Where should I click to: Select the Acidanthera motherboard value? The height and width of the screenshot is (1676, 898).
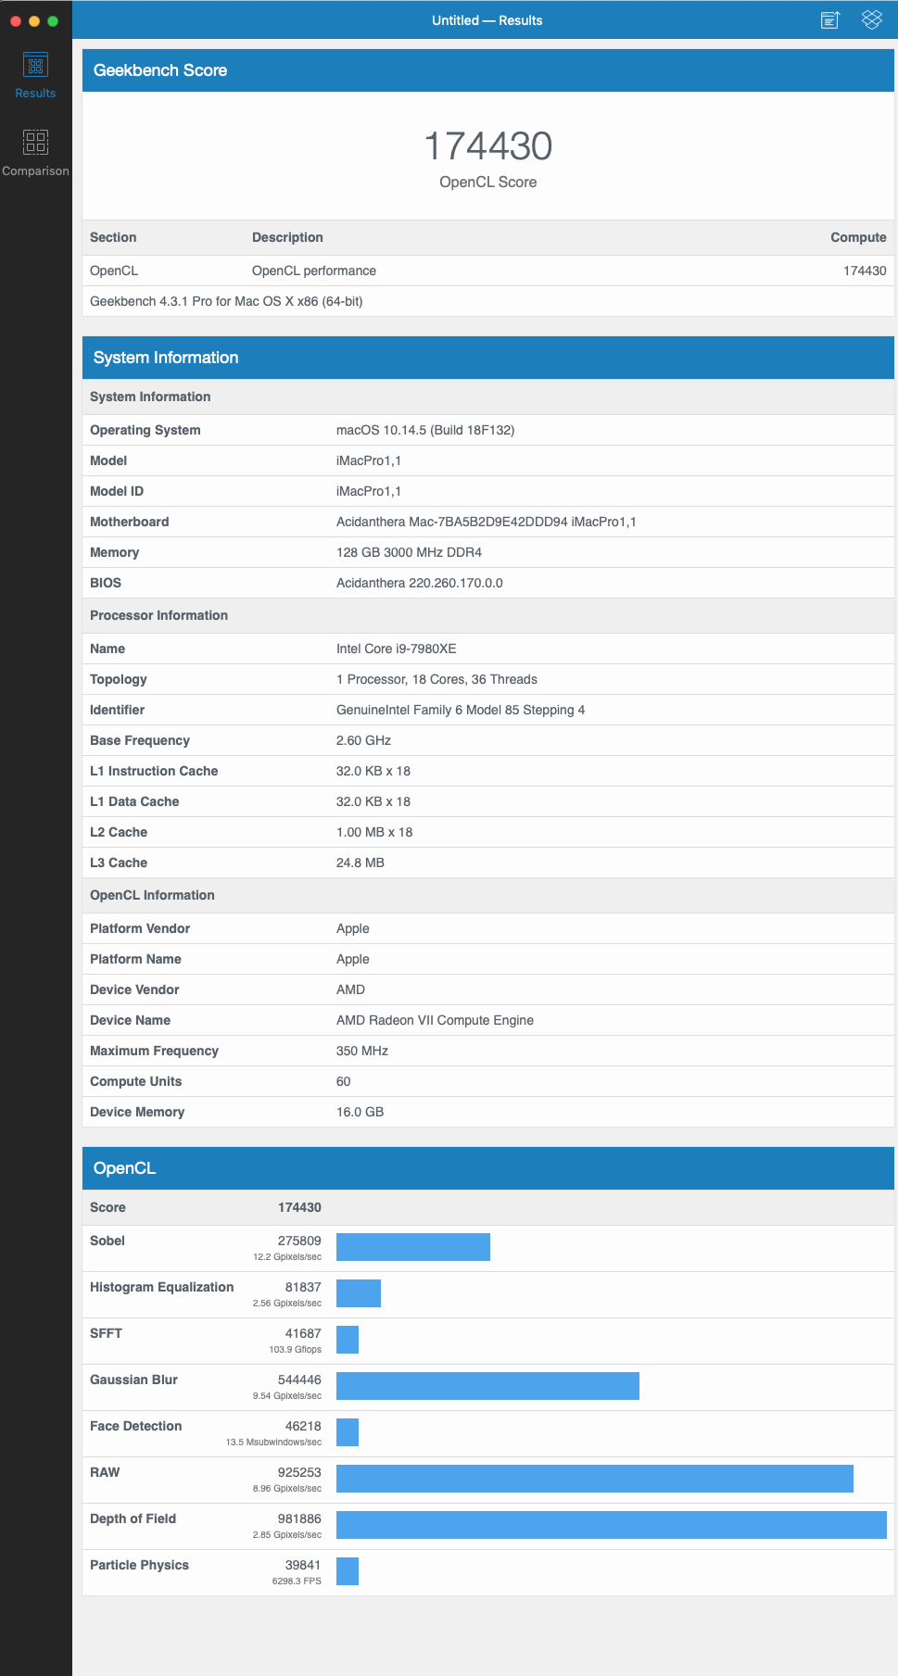tap(487, 522)
